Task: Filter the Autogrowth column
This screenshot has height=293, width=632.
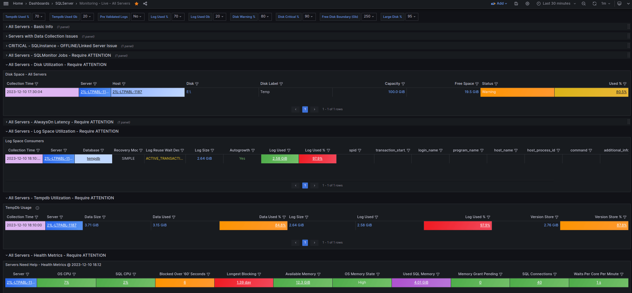Action: (253, 150)
